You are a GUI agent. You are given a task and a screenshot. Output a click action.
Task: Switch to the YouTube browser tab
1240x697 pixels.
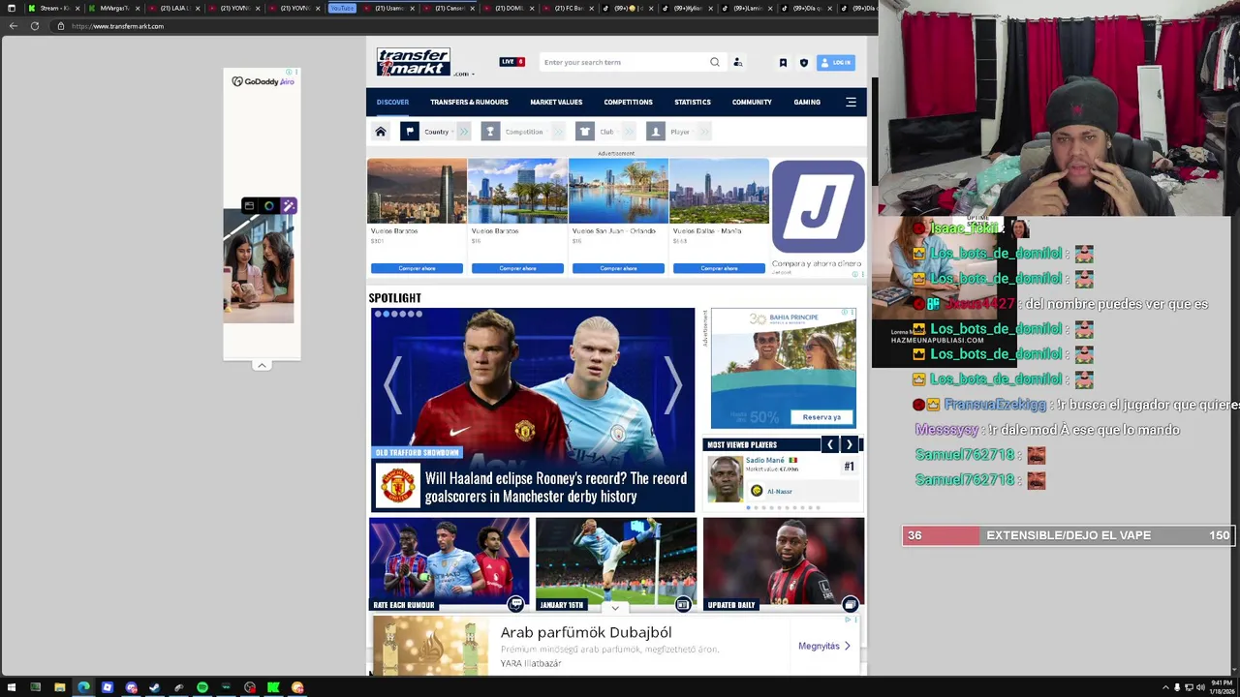tap(342, 8)
